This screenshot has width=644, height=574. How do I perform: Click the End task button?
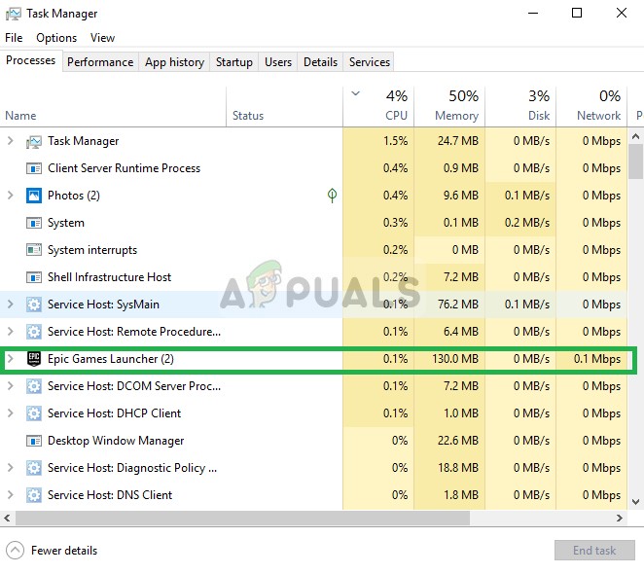tap(594, 551)
